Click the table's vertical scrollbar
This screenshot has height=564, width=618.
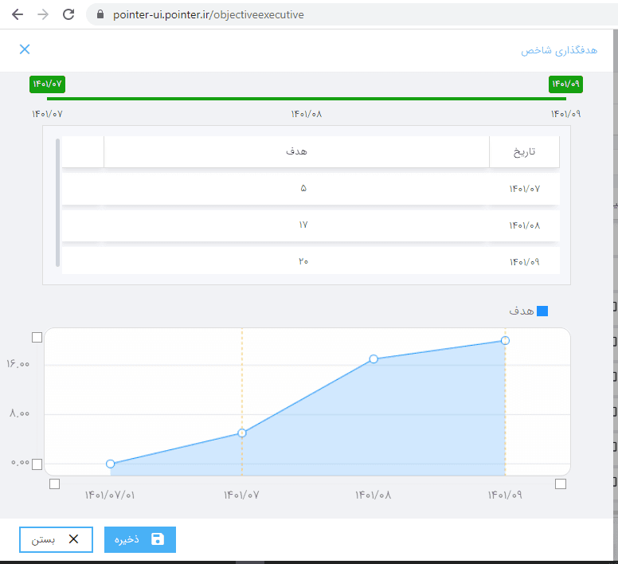58,202
